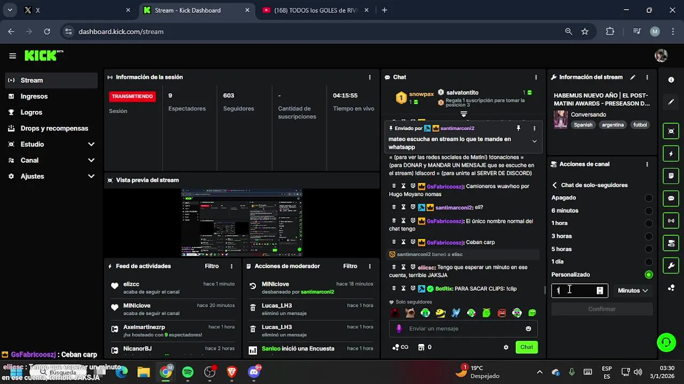The width and height of the screenshot is (684, 384).
Task: Click the chat bubble icon in the right sidebar
Action: [x=671, y=198]
